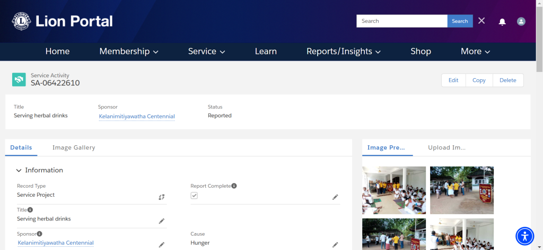Viewport: 543px width, 250px height.
Task: Expand the Reports/Insights menu
Action: 344,51
